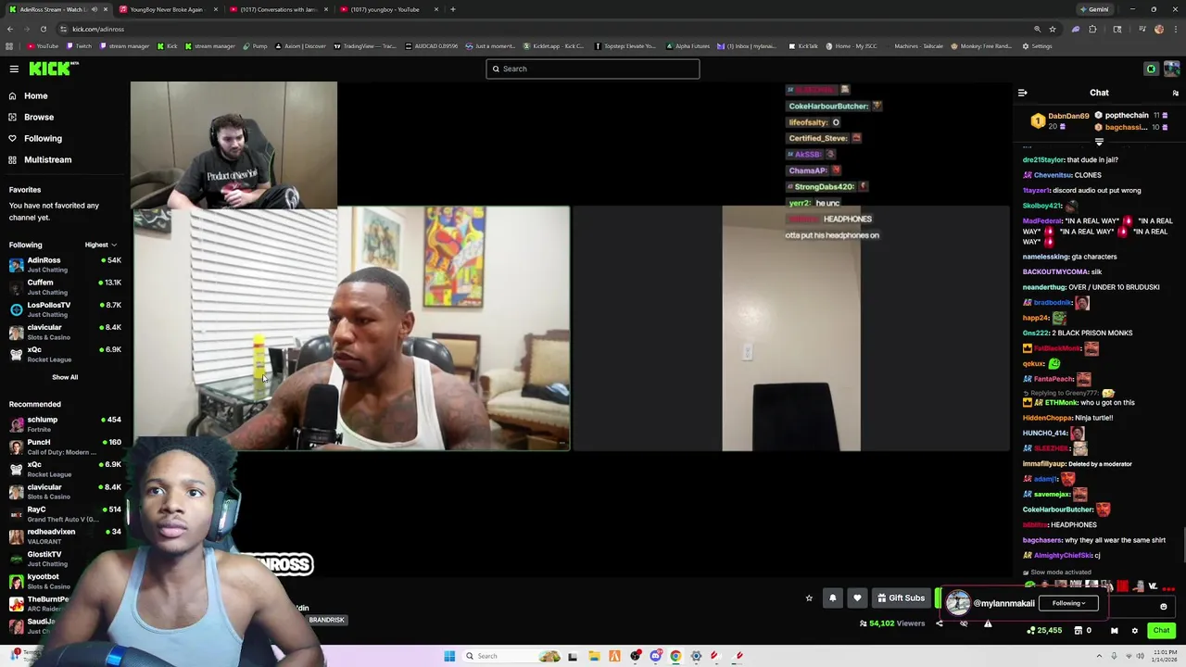Open redheadvixen recommended channel
1186x667 pixels.
click(x=65, y=536)
